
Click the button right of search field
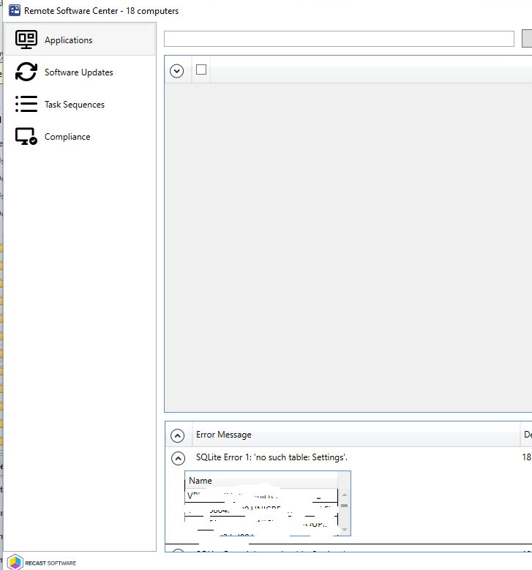pos(527,39)
